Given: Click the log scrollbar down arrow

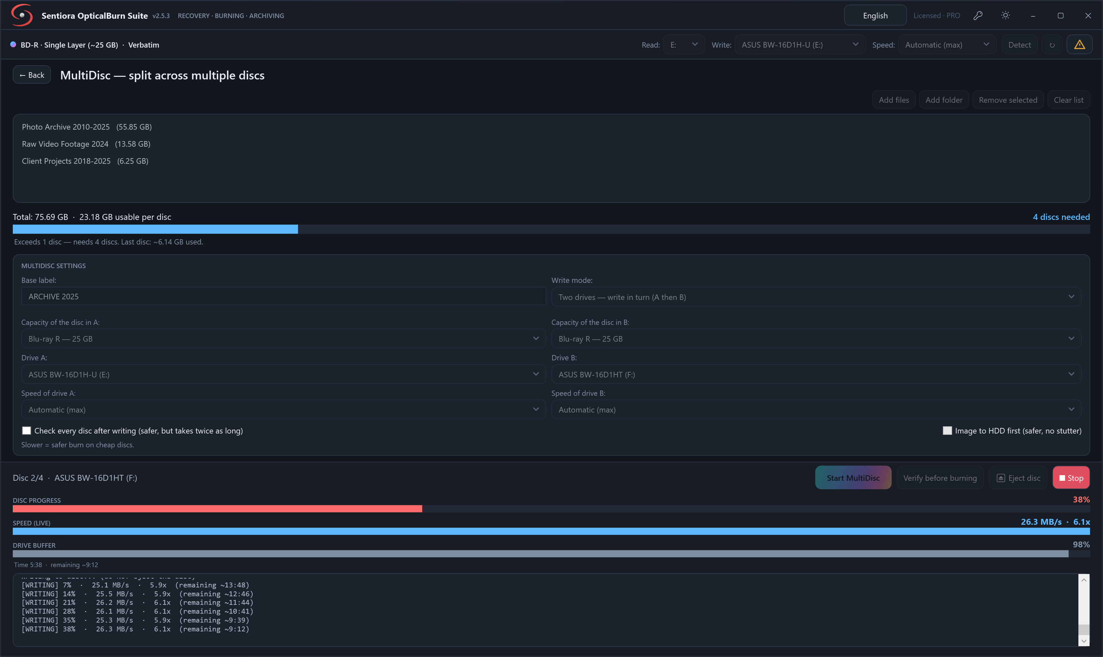Looking at the screenshot, I should [1084, 641].
